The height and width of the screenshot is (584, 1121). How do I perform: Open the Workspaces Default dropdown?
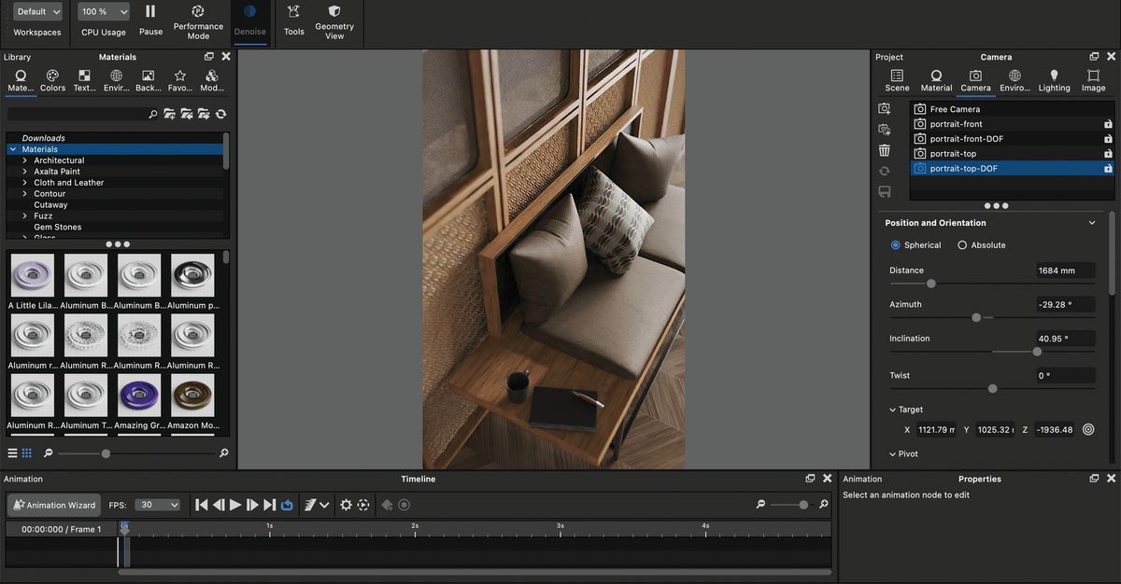[x=35, y=11]
